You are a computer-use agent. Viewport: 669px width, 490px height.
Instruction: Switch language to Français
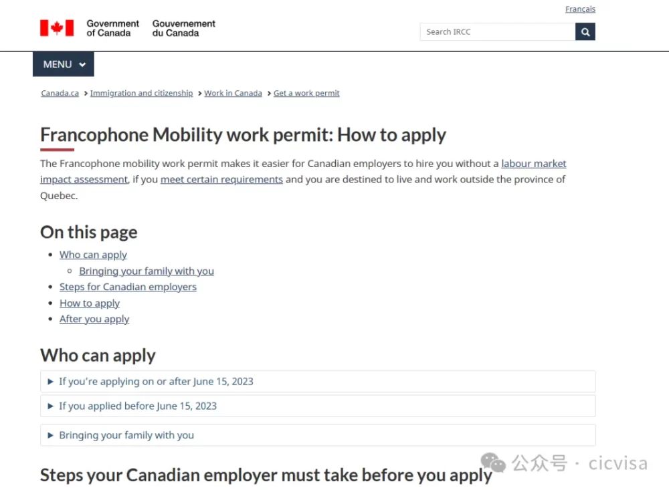click(x=580, y=9)
